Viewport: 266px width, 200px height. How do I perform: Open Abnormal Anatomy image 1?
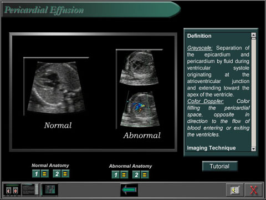(x=116, y=174)
